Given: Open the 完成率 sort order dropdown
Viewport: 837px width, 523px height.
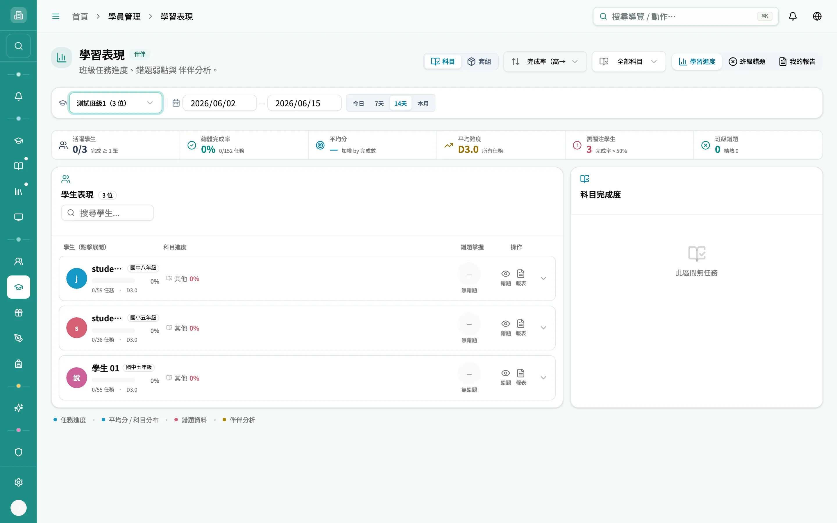Looking at the screenshot, I should (545, 62).
